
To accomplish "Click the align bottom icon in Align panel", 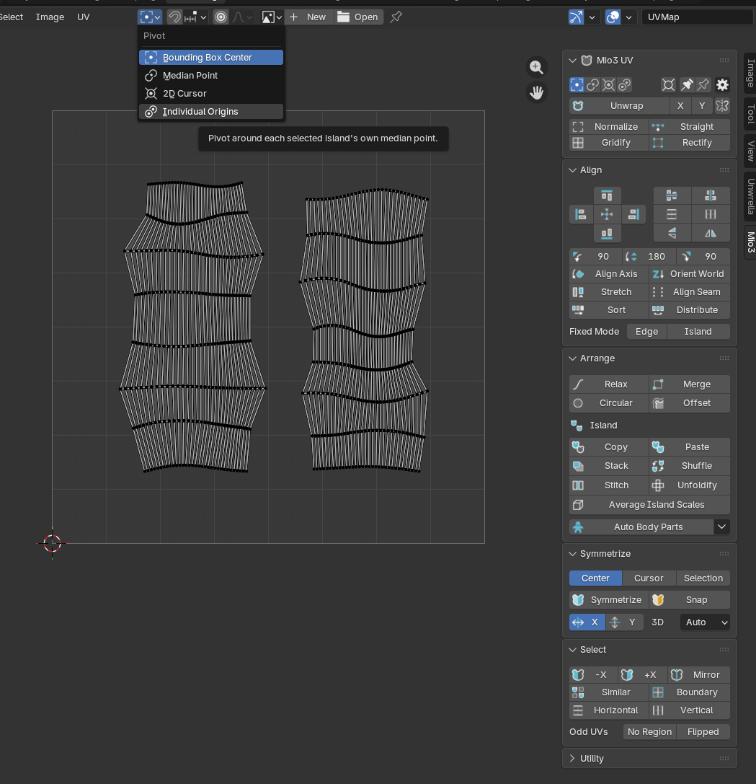I will coord(607,233).
